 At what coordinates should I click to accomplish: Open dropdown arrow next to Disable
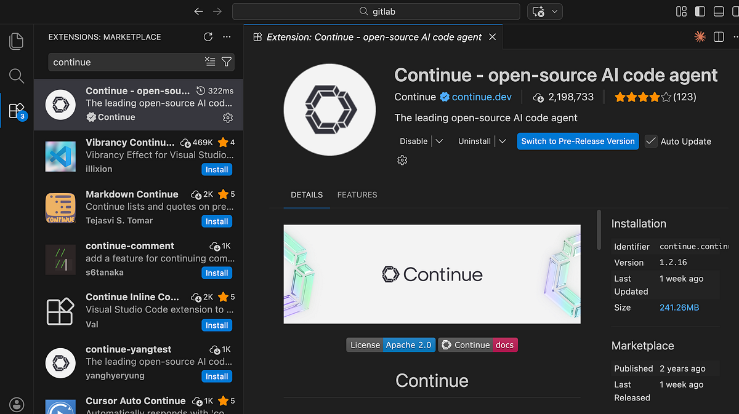pos(439,141)
